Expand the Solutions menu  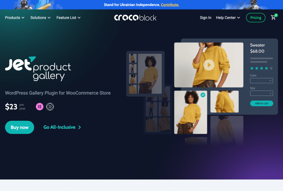tap(41, 18)
